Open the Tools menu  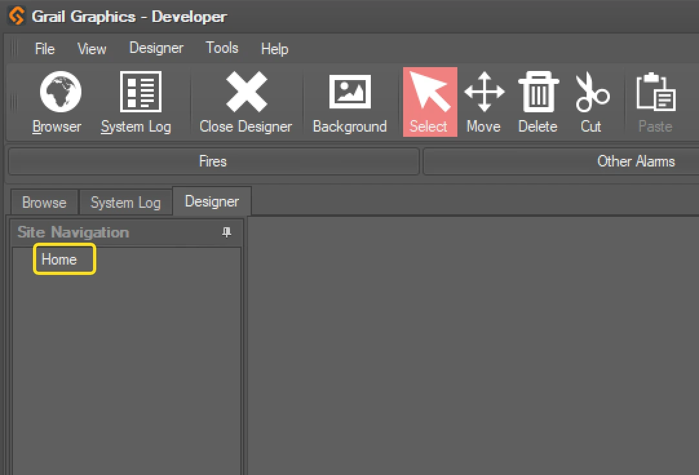(x=222, y=48)
